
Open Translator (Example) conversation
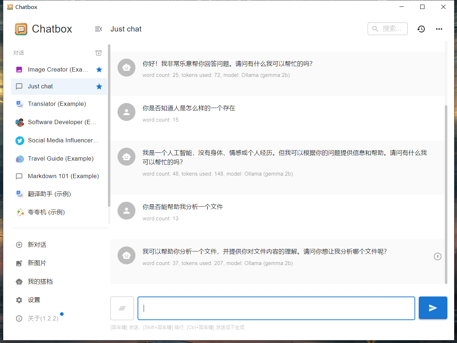[x=59, y=104]
